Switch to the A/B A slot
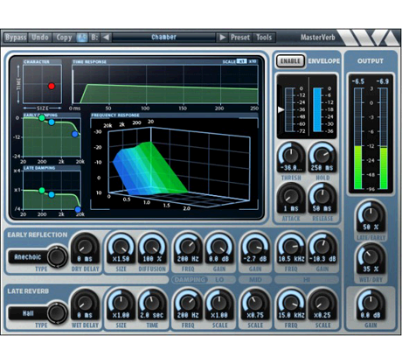 [x=82, y=38]
